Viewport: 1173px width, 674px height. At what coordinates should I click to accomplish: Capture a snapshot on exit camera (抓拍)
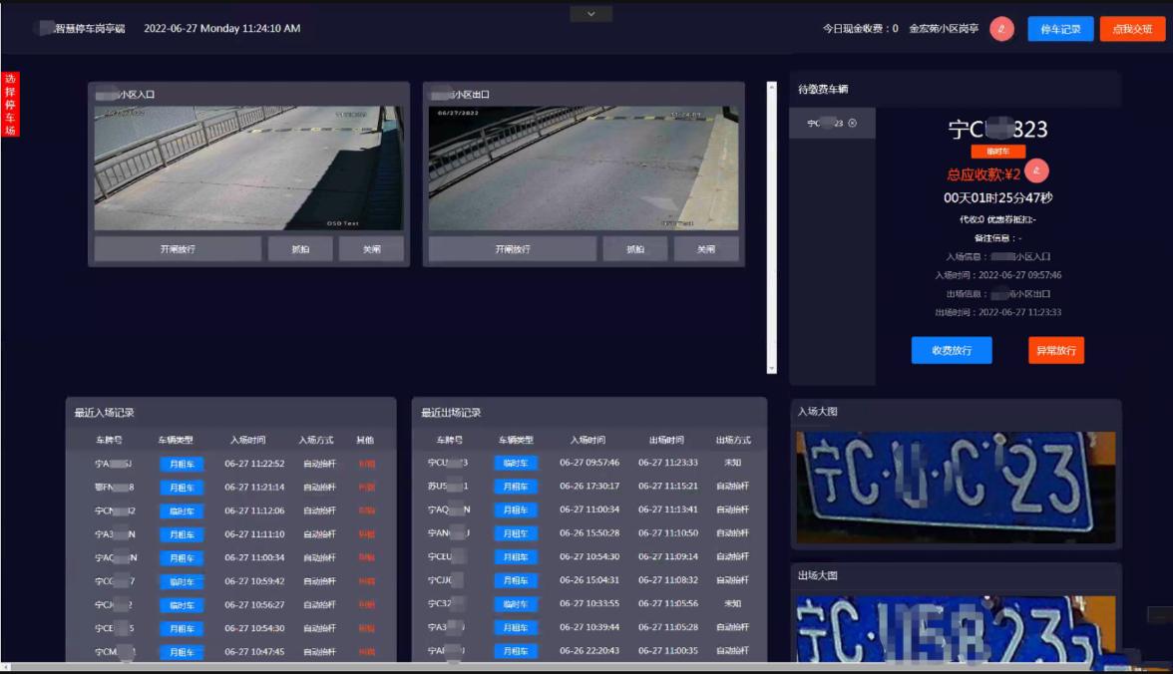(635, 249)
